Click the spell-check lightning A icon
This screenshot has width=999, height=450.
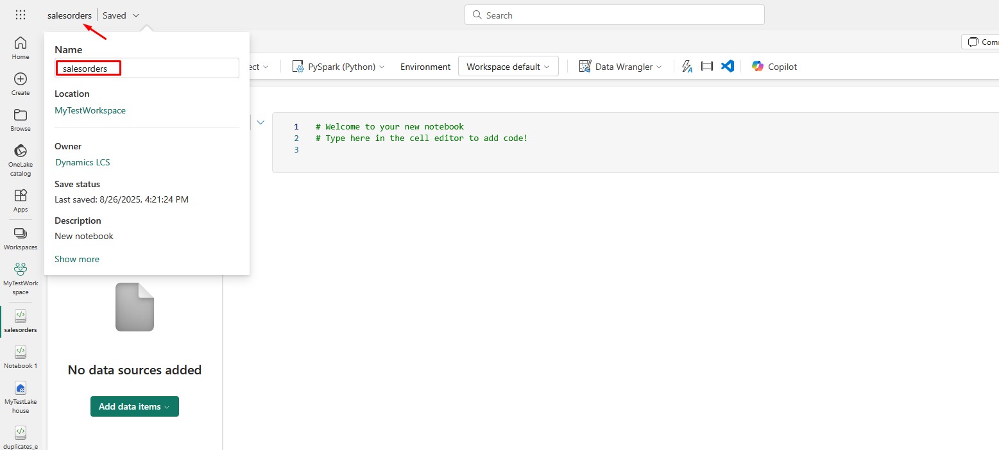point(687,67)
